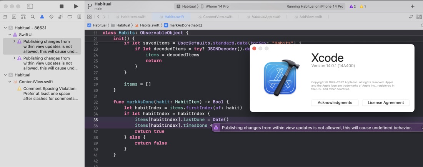Screen dimensions: 423x167
Task: Open the License Agreement
Action: tap(386, 103)
